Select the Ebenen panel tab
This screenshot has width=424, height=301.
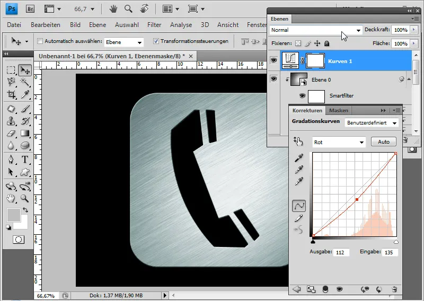click(280, 19)
